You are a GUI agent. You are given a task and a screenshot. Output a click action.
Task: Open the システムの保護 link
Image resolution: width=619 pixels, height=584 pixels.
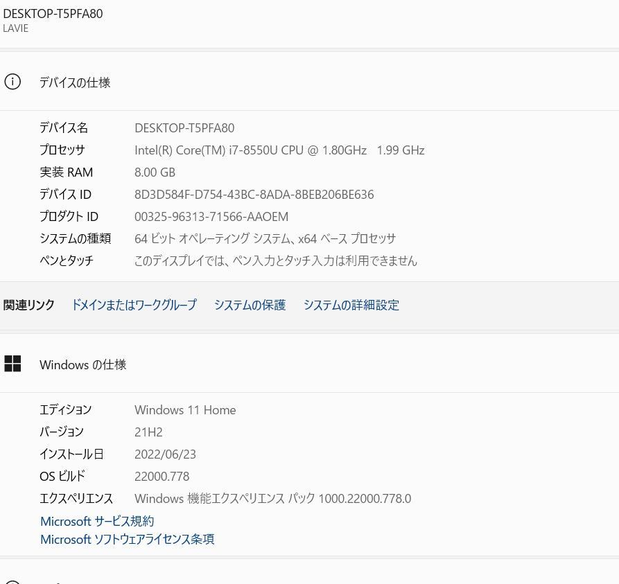pos(250,305)
